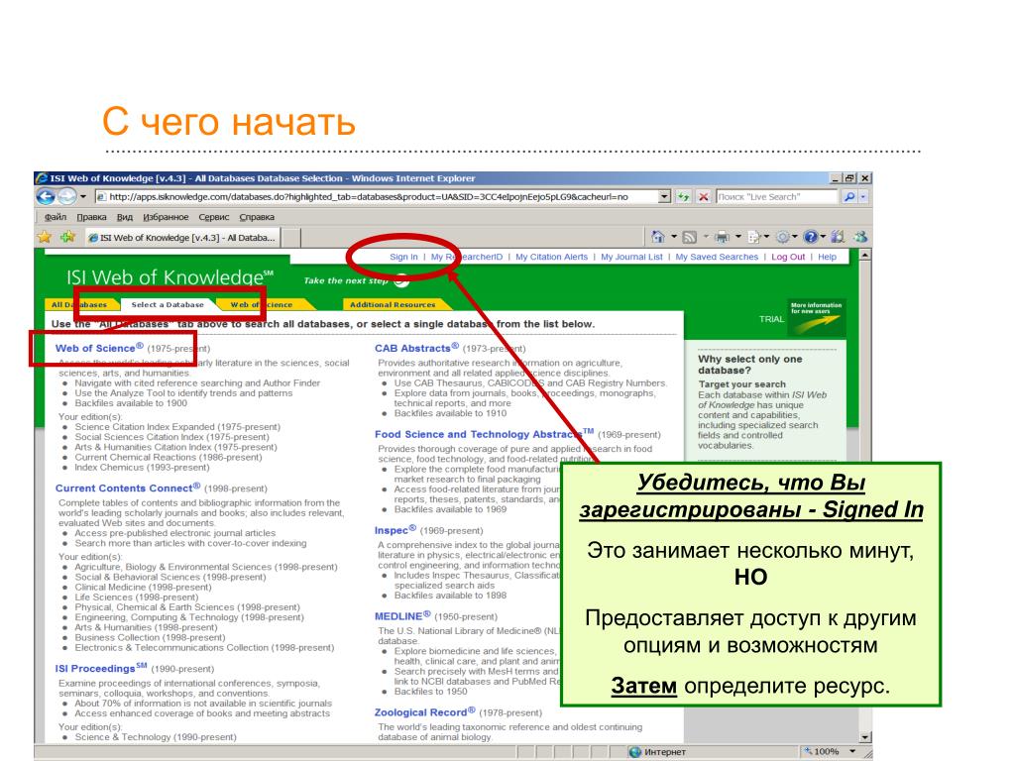This screenshot has width=1015, height=761.
Task: Open My Citation Alerts link
Action: [551, 257]
